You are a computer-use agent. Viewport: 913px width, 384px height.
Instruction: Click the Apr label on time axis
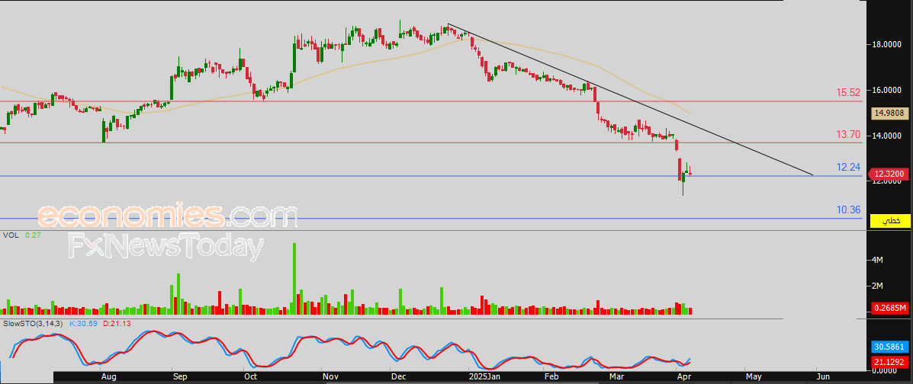pyautogui.click(x=683, y=377)
